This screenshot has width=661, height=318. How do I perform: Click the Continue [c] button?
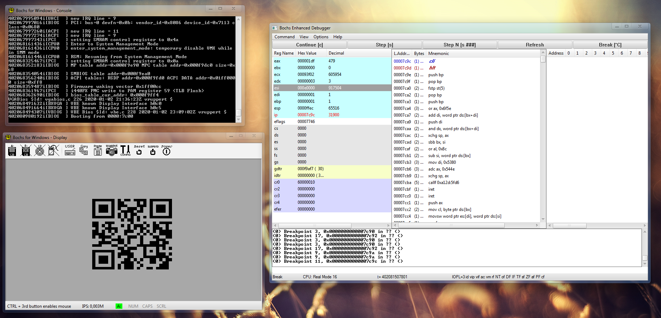click(310, 45)
